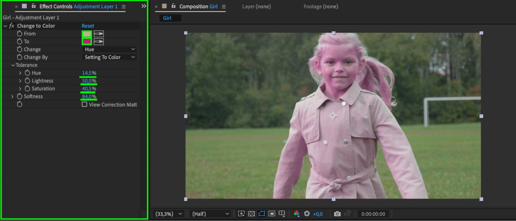Pick the From color with its eyedropper
Screen dimensions: 516x221
click(x=99, y=34)
